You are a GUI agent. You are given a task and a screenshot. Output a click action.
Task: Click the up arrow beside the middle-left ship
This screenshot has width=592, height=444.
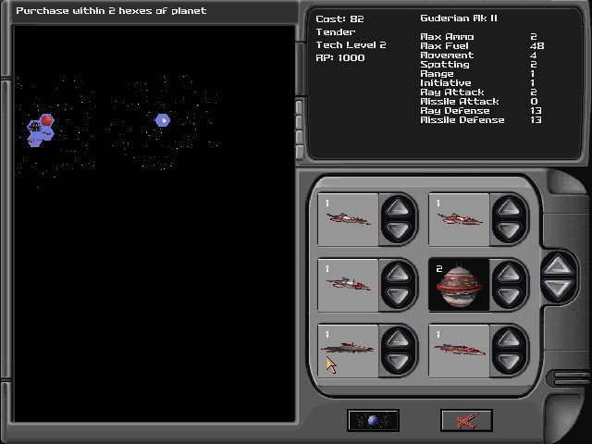pos(399,273)
